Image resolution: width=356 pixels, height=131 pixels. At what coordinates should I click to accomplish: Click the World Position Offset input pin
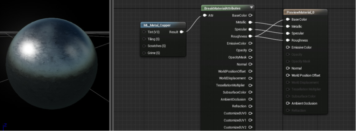coord(288,75)
